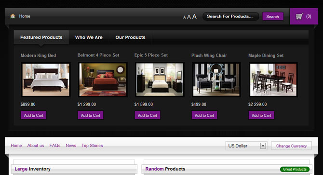Switch to the Who We Are tab
The height and width of the screenshot is (175, 323).
pos(89,37)
